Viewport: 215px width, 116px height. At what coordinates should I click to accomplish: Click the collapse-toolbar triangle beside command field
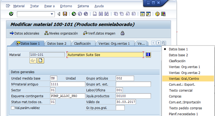coord(59,14)
